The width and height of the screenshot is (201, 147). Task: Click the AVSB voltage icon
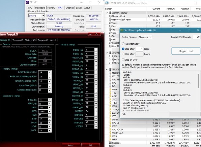point(110,96)
